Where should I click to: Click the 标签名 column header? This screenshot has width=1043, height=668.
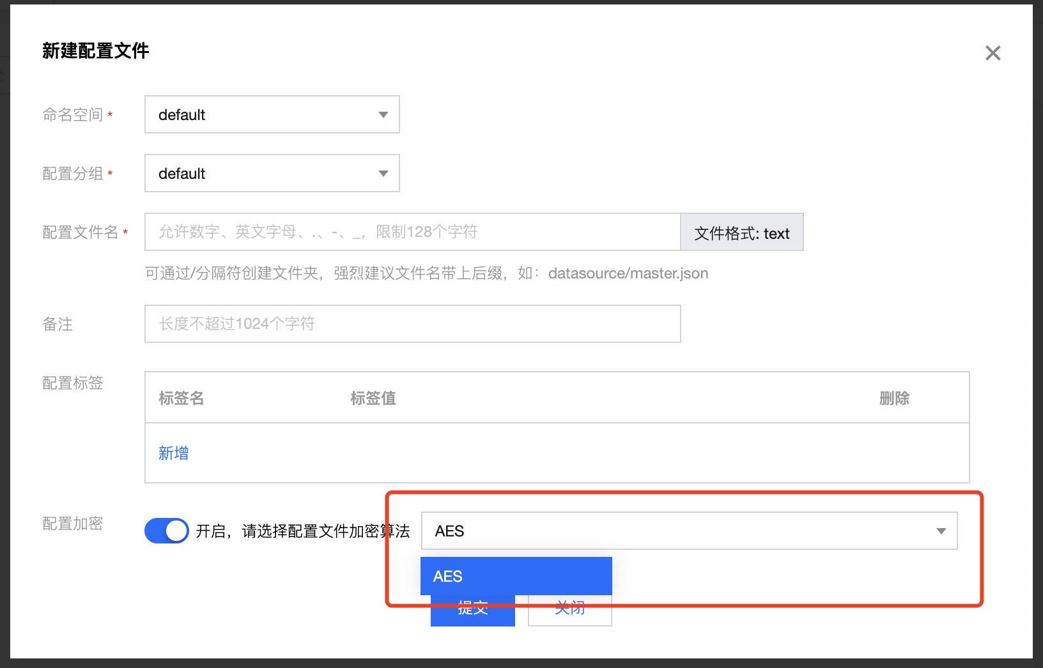(x=182, y=399)
